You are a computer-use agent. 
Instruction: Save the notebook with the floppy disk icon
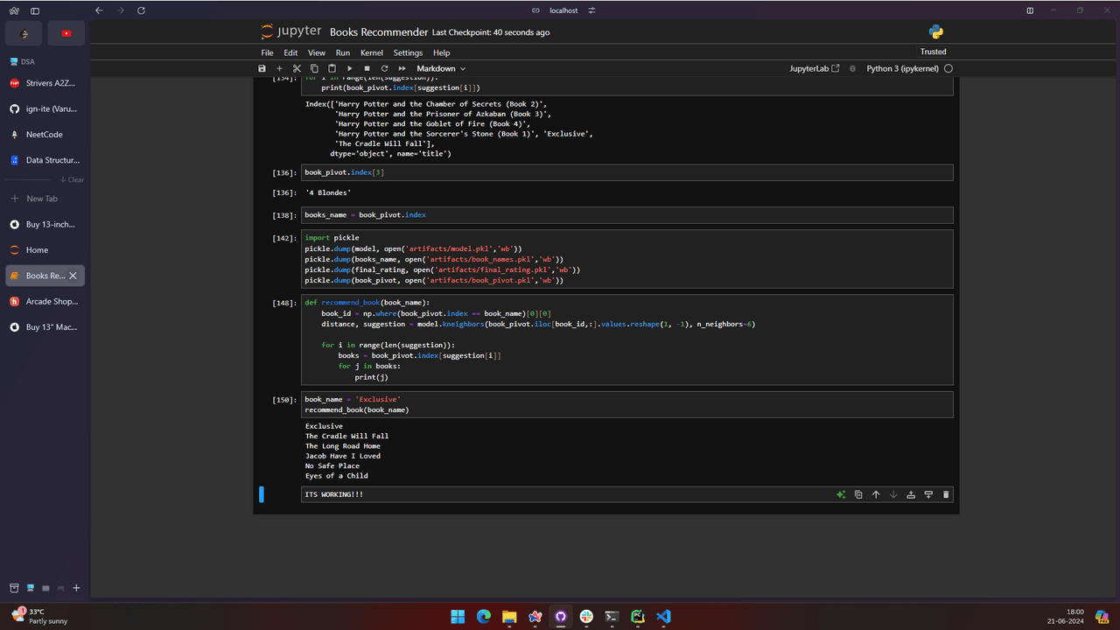tap(262, 68)
